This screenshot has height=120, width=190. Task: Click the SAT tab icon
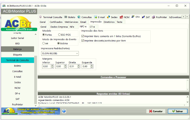[143, 17]
